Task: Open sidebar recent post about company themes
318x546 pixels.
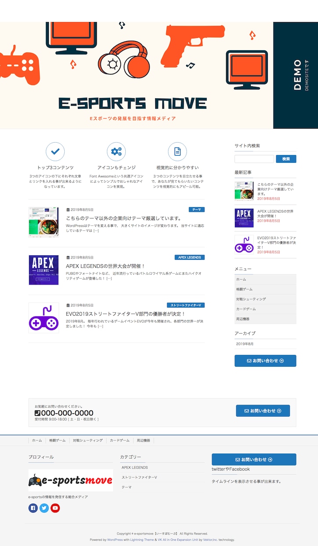Action: pyautogui.click(x=275, y=189)
